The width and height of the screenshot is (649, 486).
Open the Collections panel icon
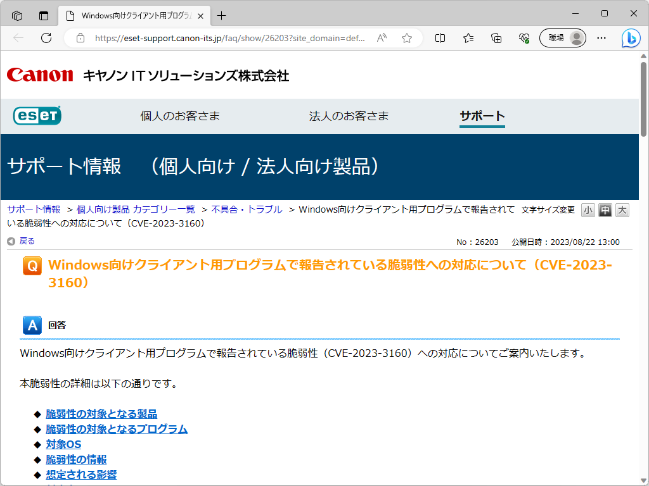point(496,38)
